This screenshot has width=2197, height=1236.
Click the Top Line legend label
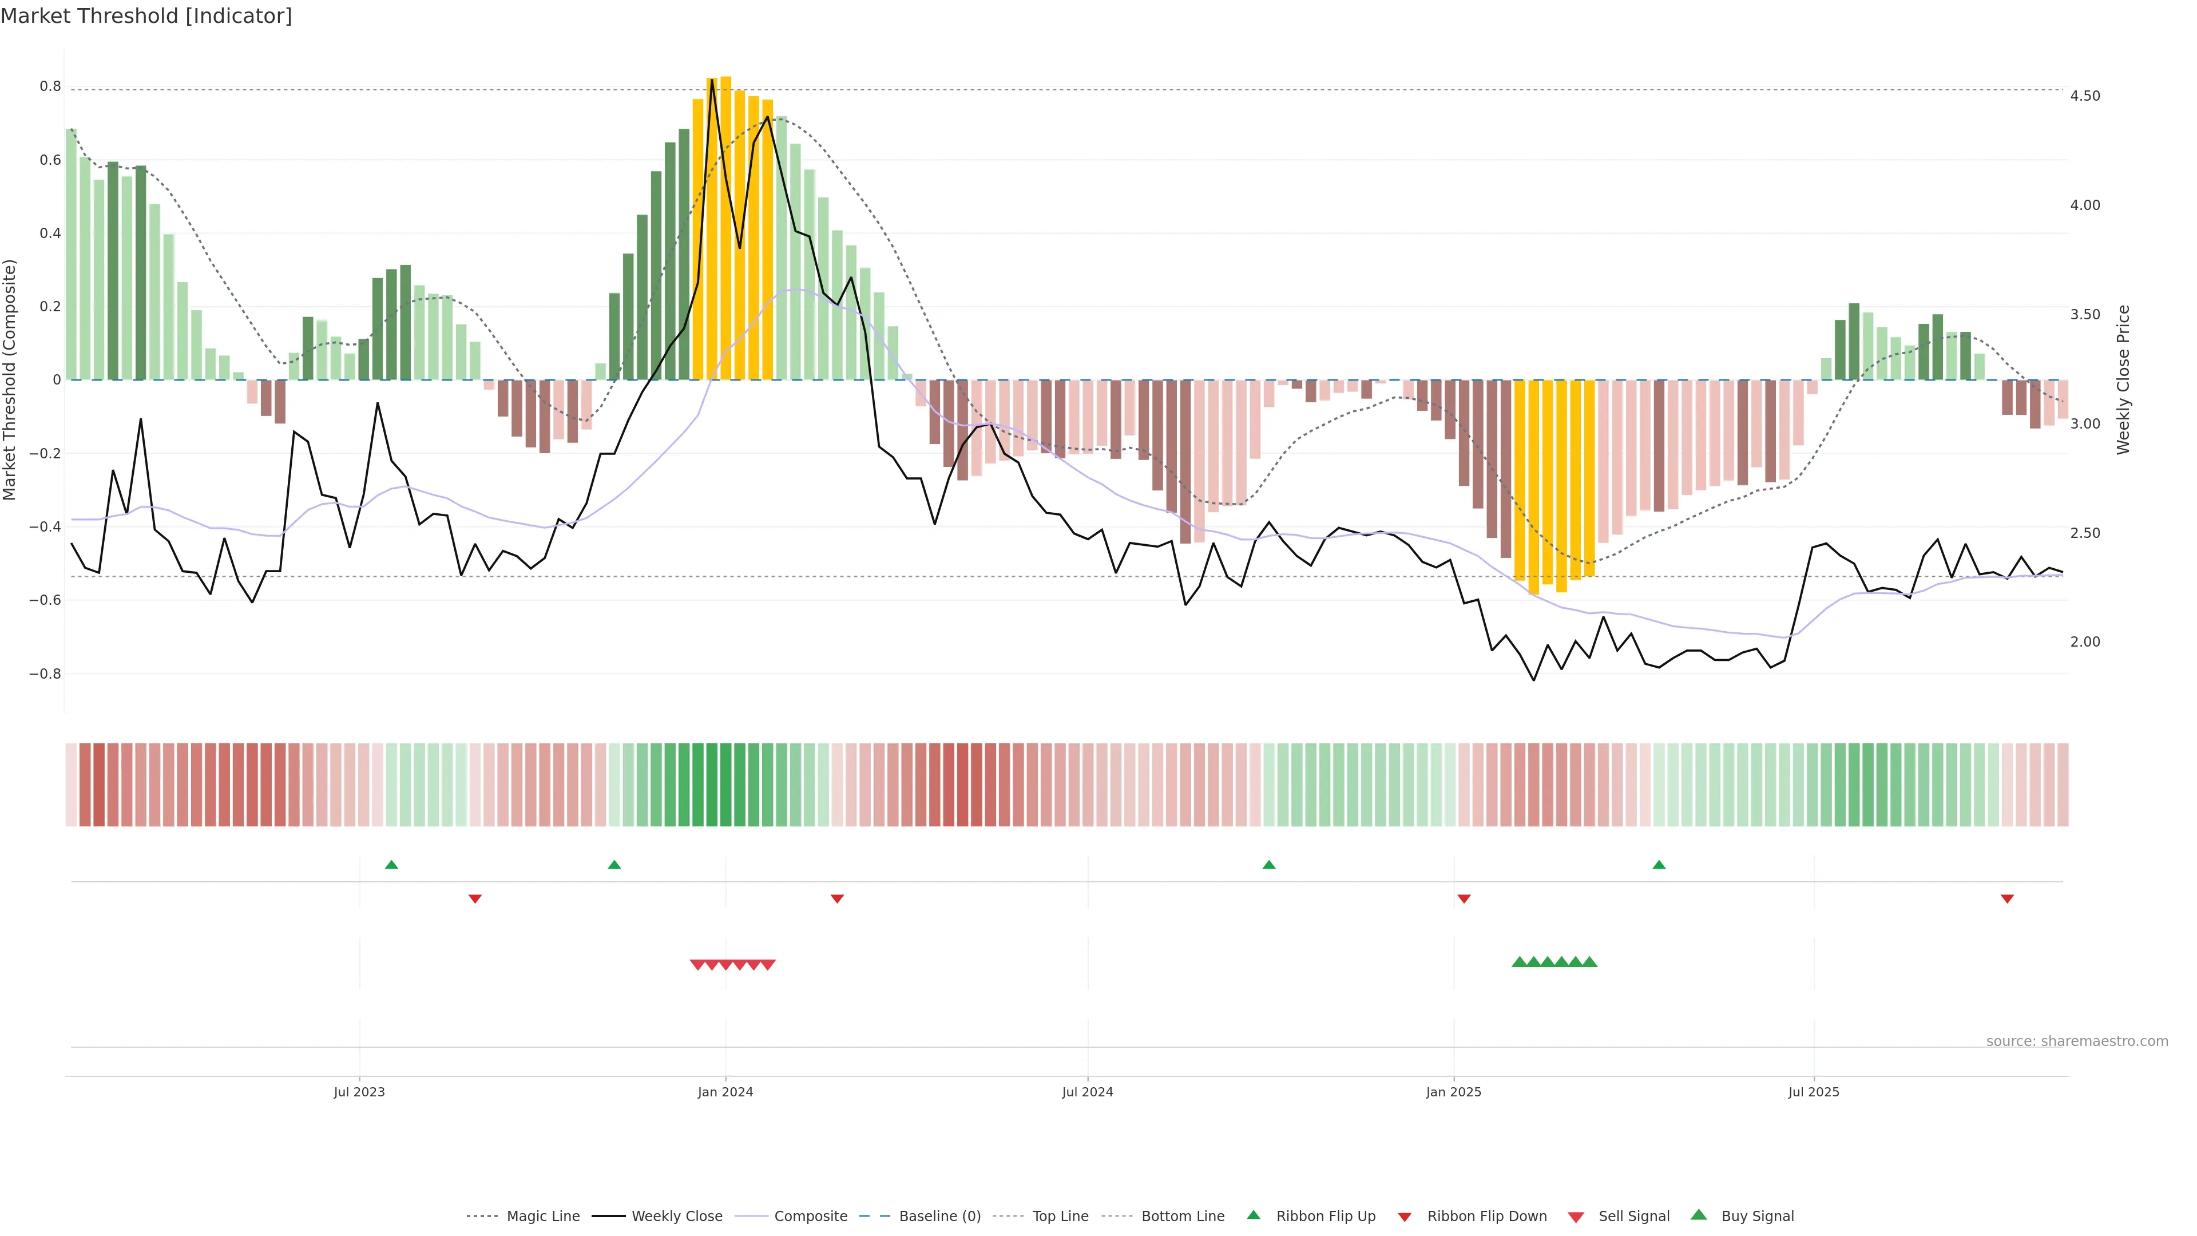pyautogui.click(x=1060, y=1215)
